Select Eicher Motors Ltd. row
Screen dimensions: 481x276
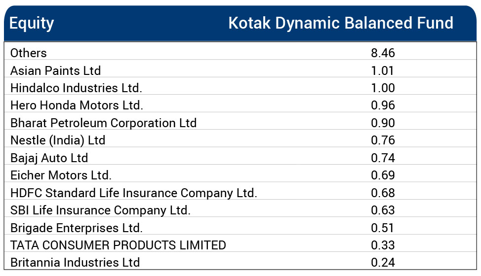[x=61, y=175]
